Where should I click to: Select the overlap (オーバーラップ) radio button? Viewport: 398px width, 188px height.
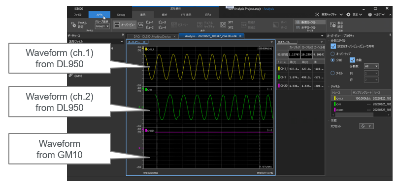point(332,54)
